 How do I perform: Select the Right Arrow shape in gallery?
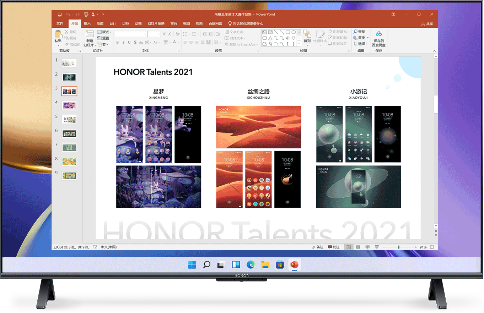point(288,38)
